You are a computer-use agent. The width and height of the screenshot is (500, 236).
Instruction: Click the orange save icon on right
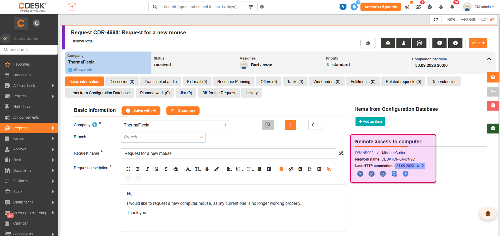(x=493, y=77)
